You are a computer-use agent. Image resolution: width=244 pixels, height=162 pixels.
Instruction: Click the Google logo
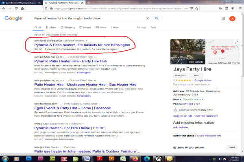pyautogui.click(x=13, y=18)
